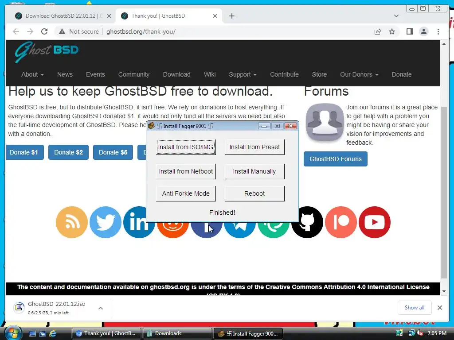Open the Twitter social icon
Screen dimensions: 454x340
pyautogui.click(x=106, y=222)
